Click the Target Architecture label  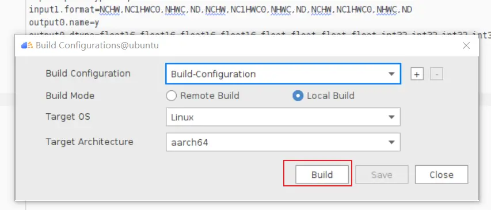90,142
